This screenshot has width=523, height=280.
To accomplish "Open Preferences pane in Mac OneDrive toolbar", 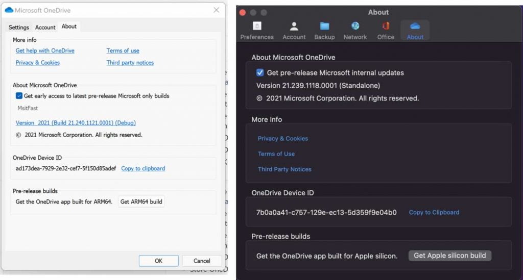I will point(257,31).
